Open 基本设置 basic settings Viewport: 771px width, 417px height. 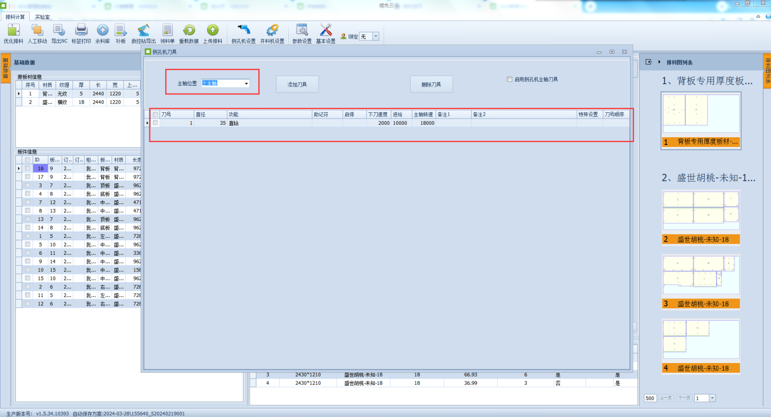pos(326,34)
